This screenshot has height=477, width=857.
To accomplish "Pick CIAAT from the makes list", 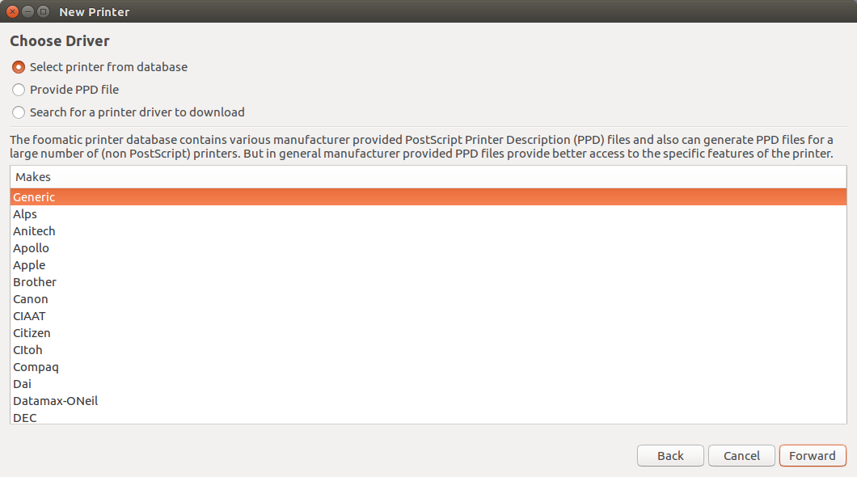I will point(428,316).
